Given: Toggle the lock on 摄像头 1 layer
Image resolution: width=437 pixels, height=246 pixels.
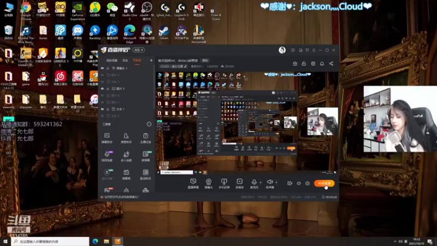Looking at the screenshot, I should tap(108, 68).
